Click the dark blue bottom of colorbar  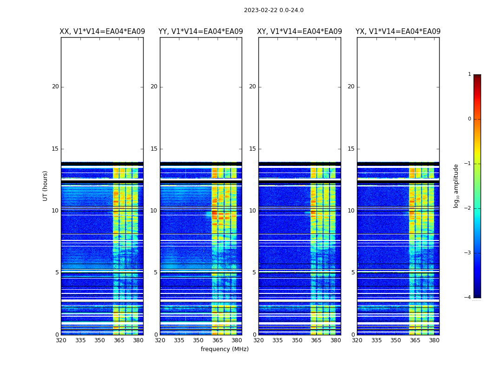pos(477,294)
